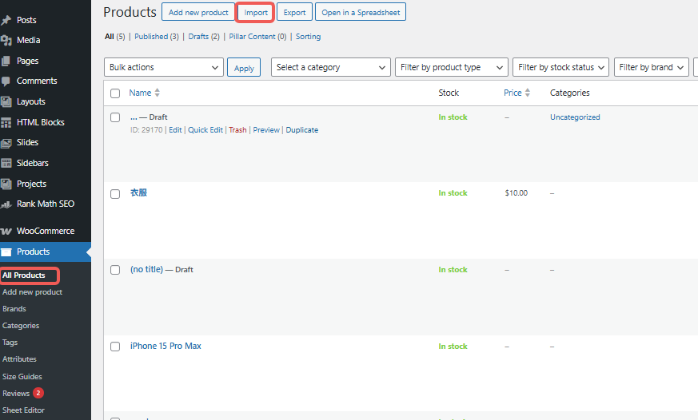Click the Price column sort arrows
The image size is (698, 420).
click(528, 93)
